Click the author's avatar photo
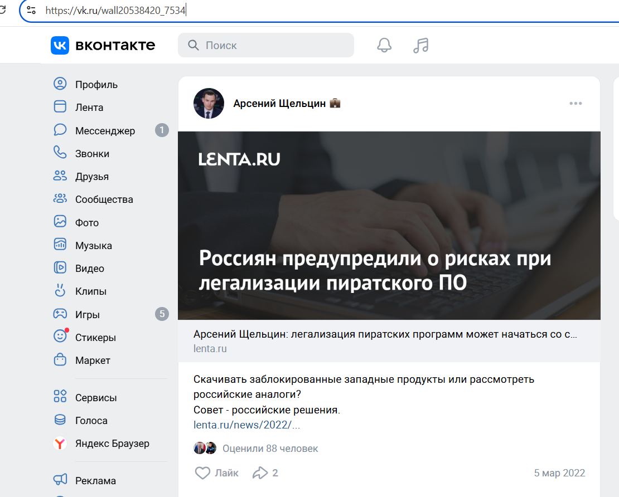 pos(209,103)
